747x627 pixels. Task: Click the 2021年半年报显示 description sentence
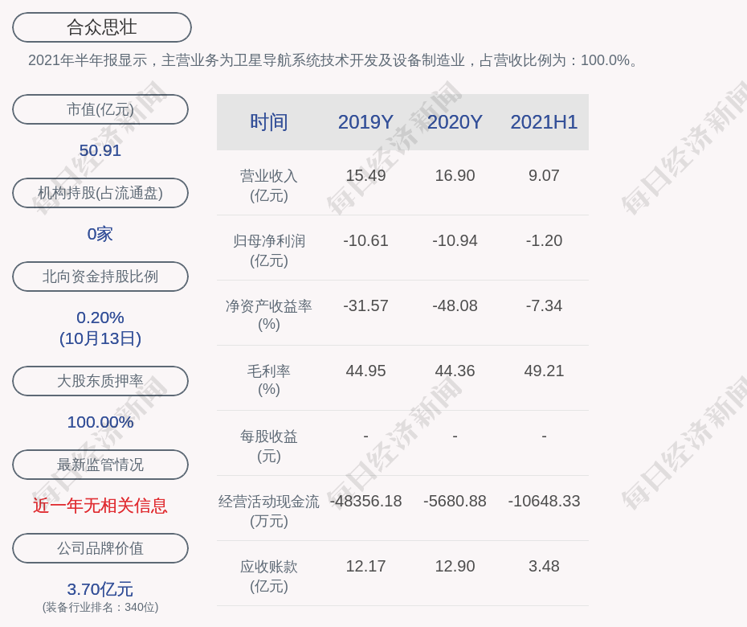pyautogui.click(x=333, y=60)
